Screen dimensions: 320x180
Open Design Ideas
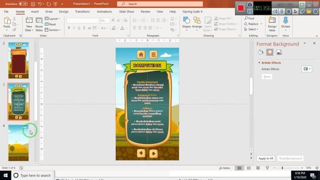(x=272, y=24)
